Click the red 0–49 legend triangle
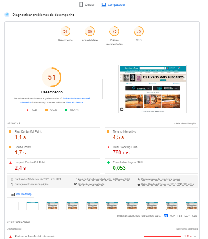 pos(28,110)
